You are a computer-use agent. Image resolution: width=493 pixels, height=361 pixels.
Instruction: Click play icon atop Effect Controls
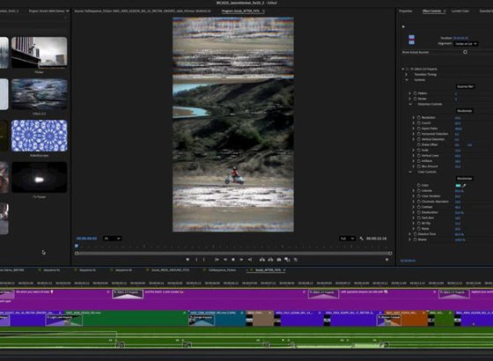tap(403, 26)
